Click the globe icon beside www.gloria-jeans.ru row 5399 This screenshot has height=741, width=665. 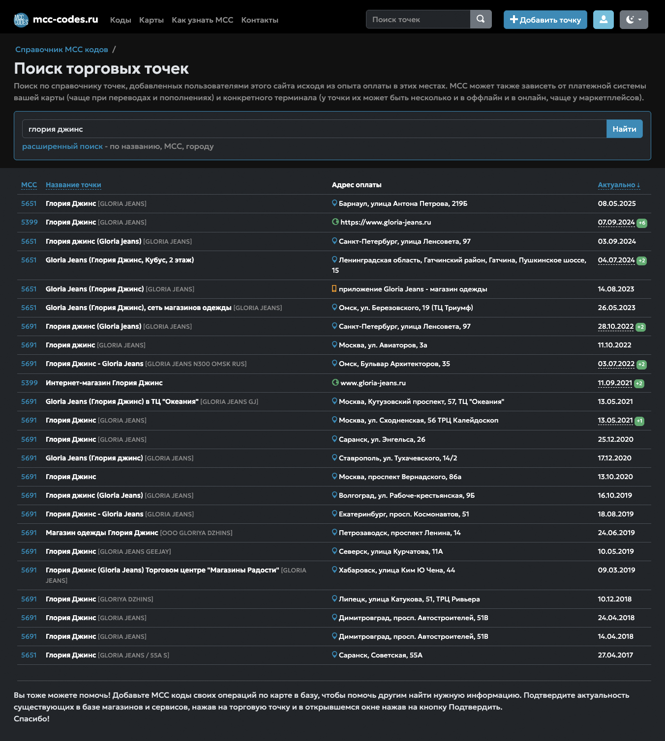[x=335, y=382]
